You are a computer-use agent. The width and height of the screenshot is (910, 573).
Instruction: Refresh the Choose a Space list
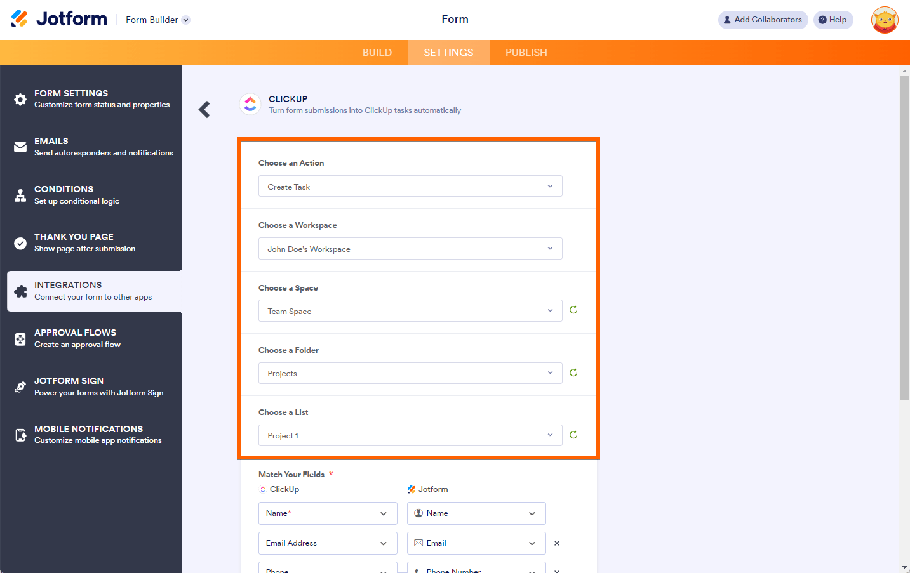click(x=573, y=310)
